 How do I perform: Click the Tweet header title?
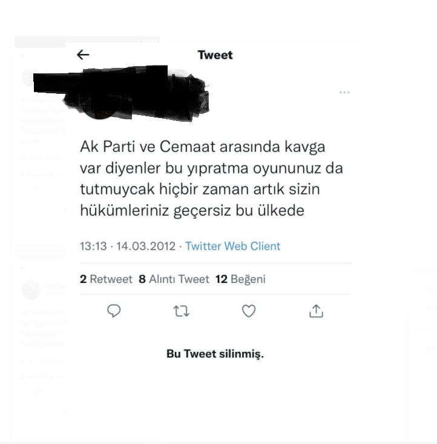coord(215,55)
